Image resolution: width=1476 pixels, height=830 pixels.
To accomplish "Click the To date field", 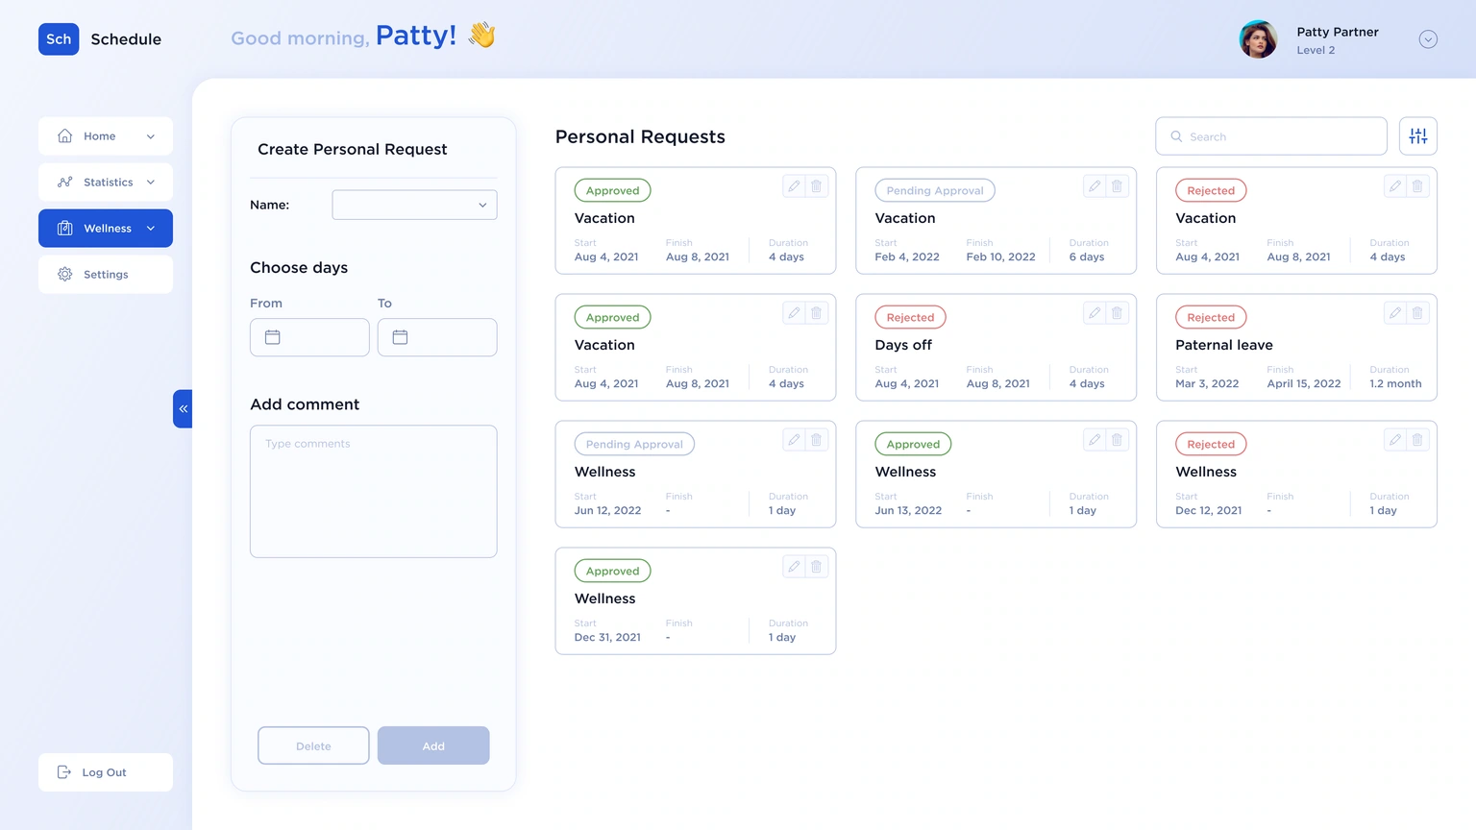I will coord(437,337).
